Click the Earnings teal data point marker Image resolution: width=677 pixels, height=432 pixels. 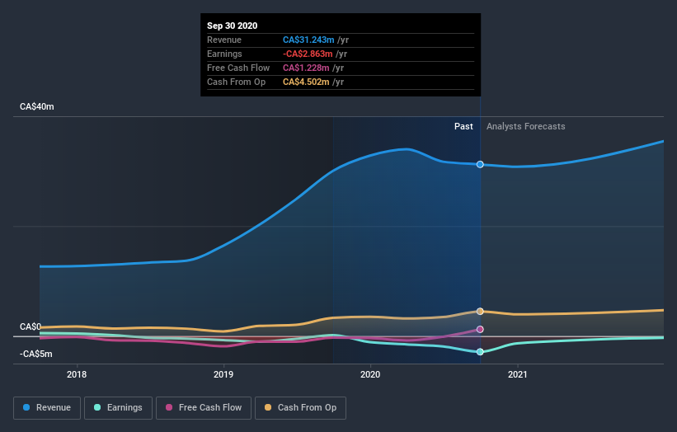pos(480,352)
